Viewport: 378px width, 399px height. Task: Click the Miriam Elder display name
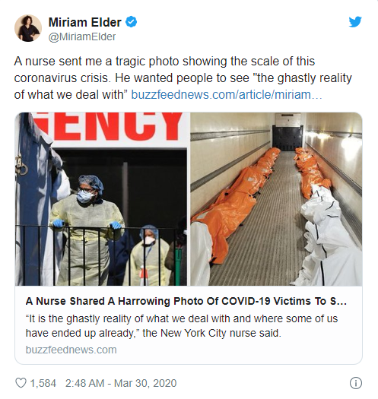point(85,22)
